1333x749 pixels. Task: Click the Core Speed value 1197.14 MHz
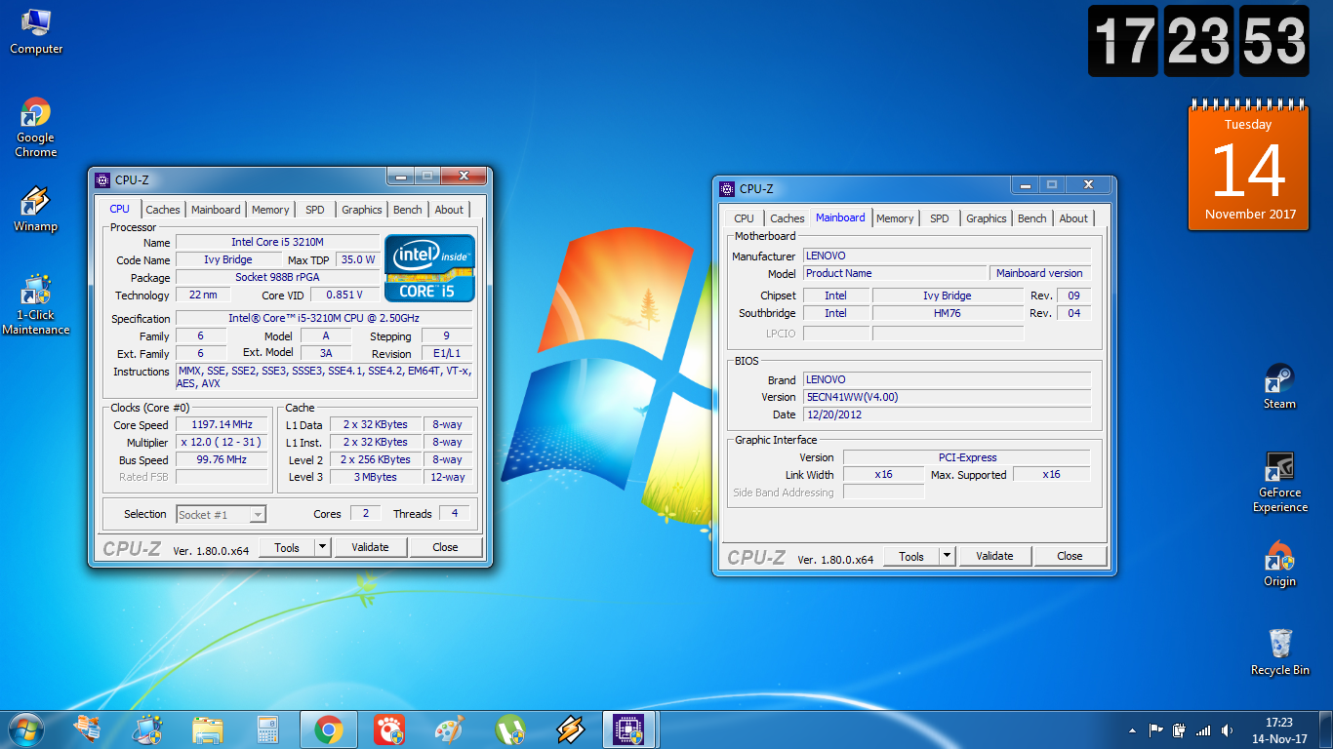tap(222, 425)
